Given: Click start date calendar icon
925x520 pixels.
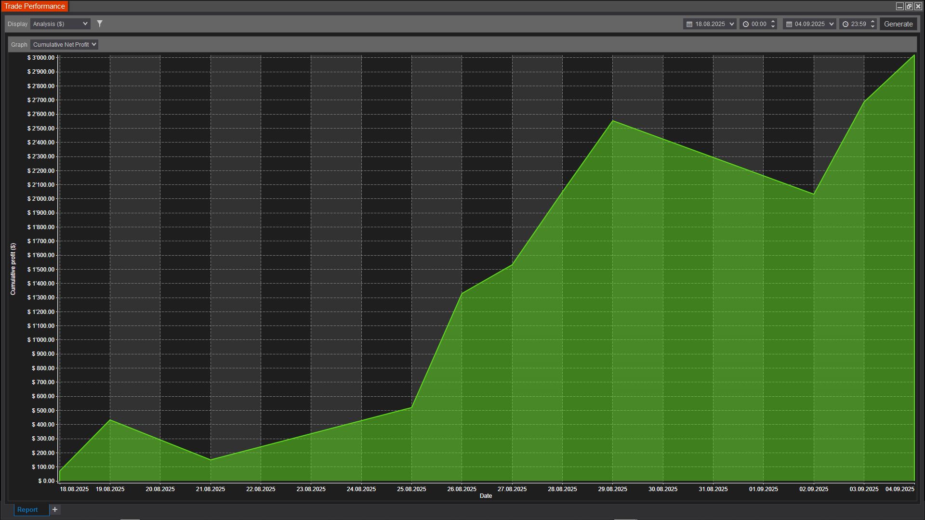Looking at the screenshot, I should tap(689, 24).
